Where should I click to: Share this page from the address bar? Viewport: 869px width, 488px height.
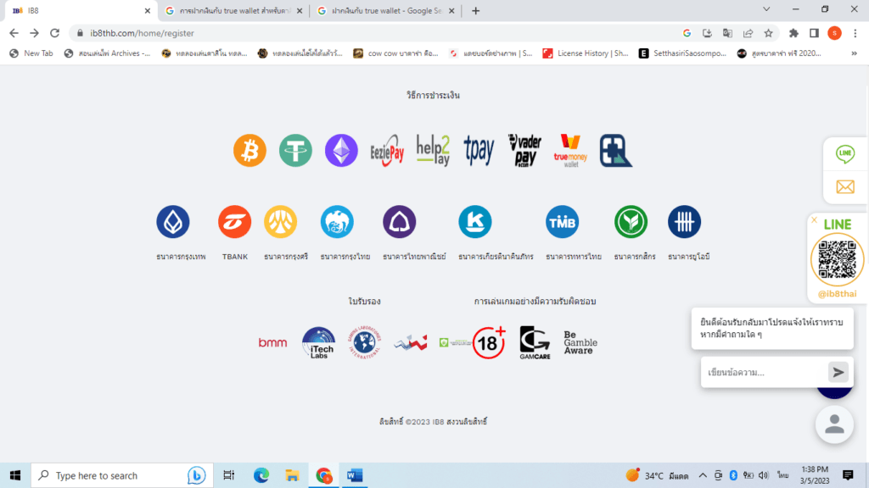click(748, 33)
